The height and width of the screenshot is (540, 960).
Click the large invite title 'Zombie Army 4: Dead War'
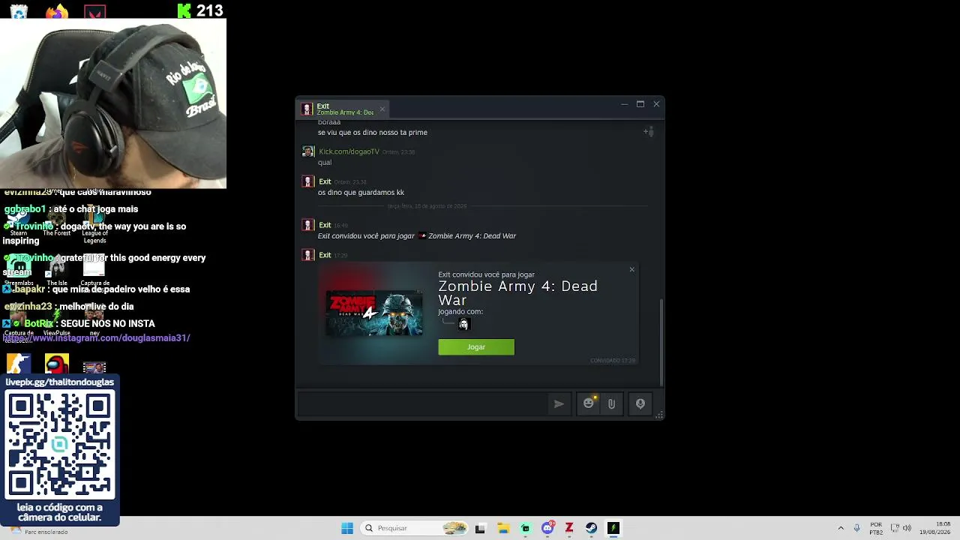517,293
